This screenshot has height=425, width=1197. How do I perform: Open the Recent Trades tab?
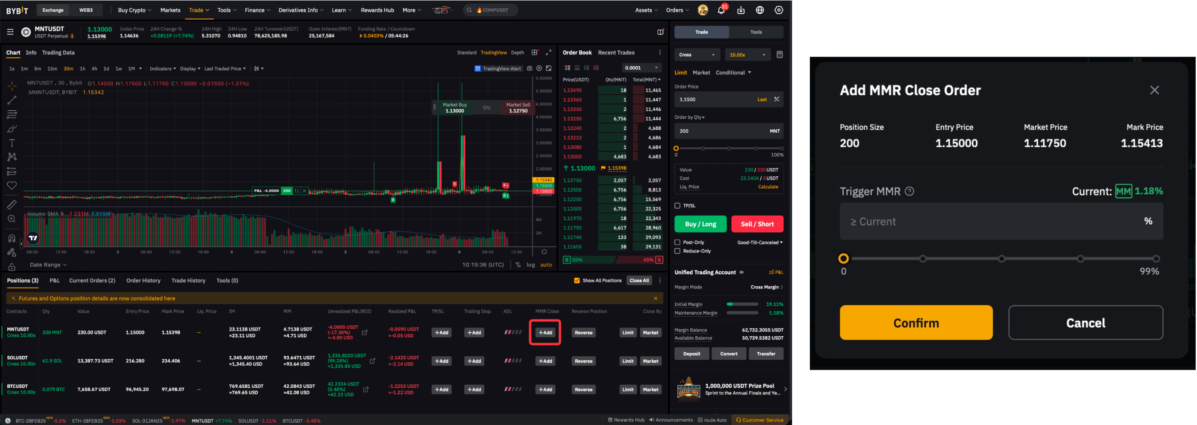[x=616, y=52]
